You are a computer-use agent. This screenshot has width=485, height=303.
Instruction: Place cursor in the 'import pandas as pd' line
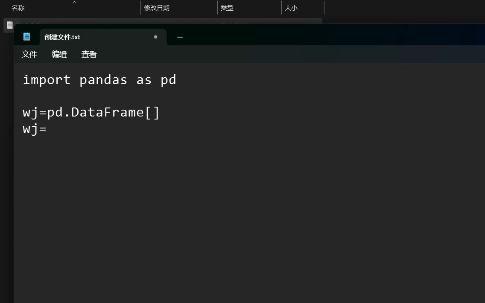99,80
